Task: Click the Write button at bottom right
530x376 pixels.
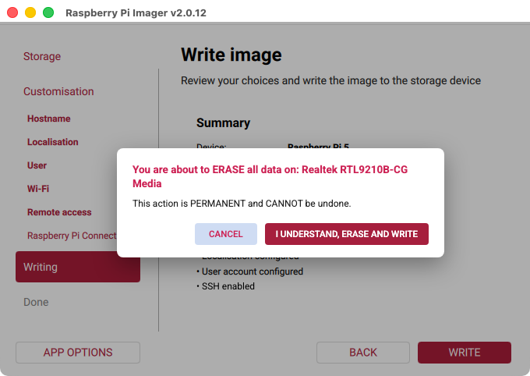Action: tap(465, 353)
